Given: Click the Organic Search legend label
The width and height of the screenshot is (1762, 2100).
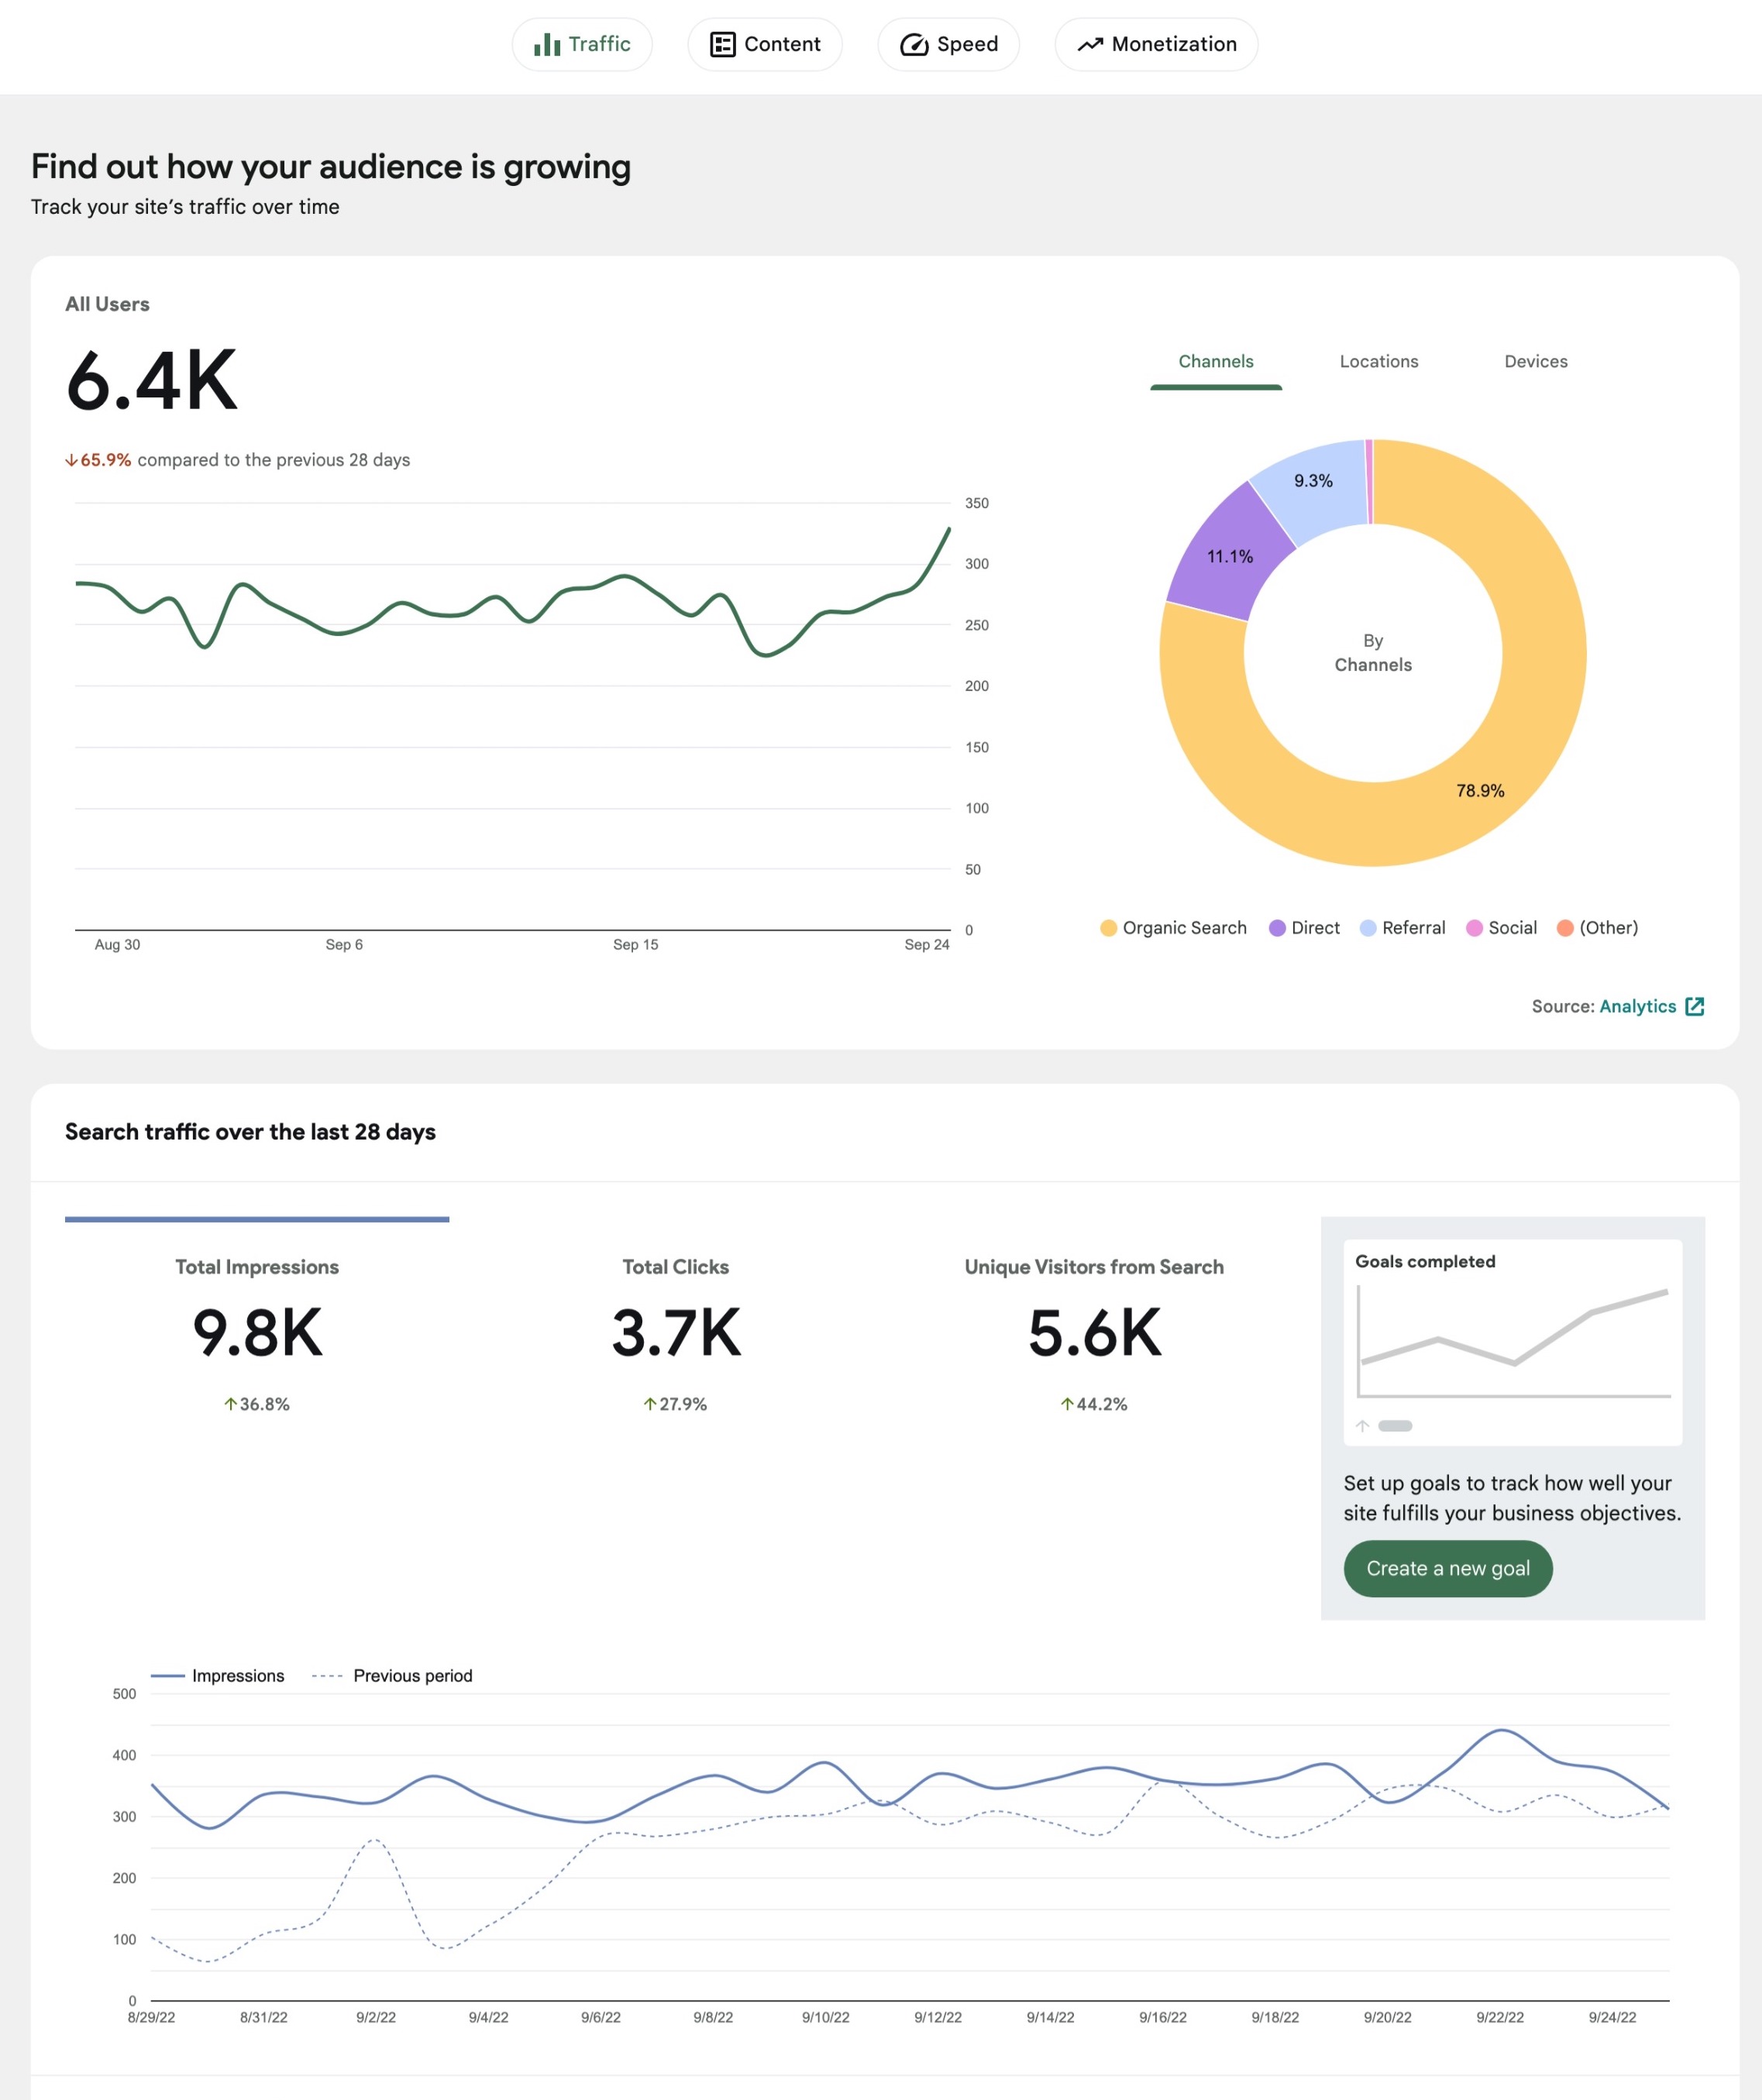Looking at the screenshot, I should point(1185,928).
